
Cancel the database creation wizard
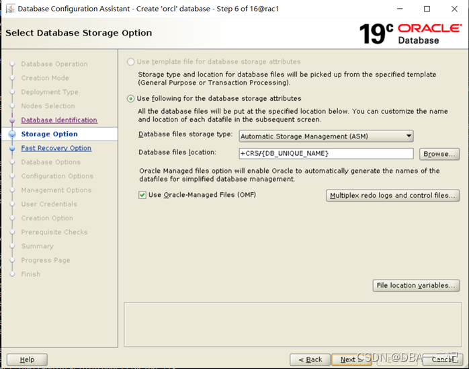(443, 360)
